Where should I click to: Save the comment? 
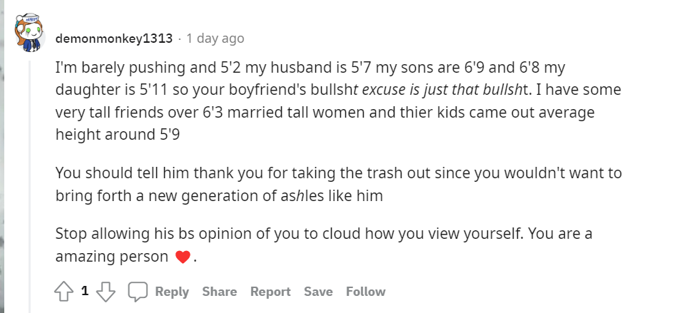click(x=318, y=292)
